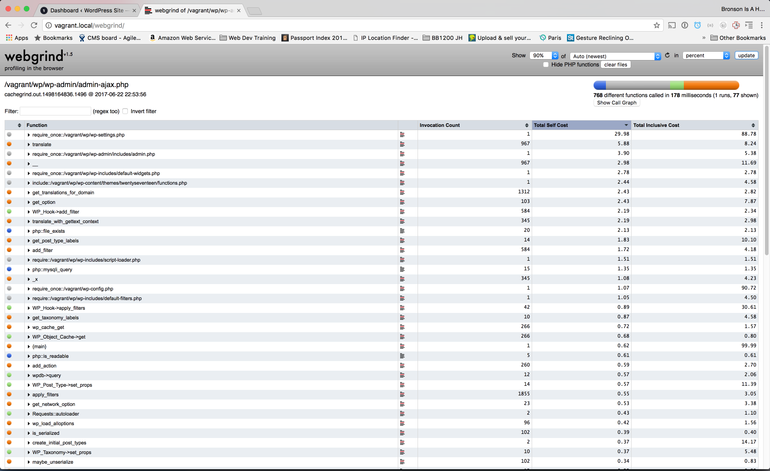Viewport: 770px width, 471px height.
Task: Open source icon for require_once wp-settings.php row
Action: point(402,135)
